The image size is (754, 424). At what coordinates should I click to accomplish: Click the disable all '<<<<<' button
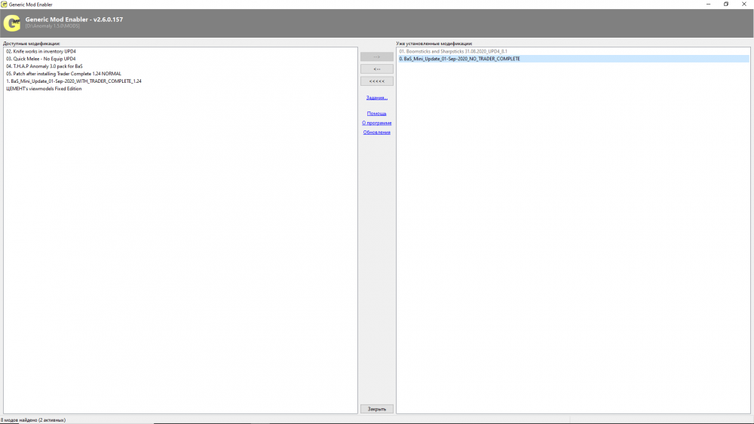pyautogui.click(x=377, y=81)
